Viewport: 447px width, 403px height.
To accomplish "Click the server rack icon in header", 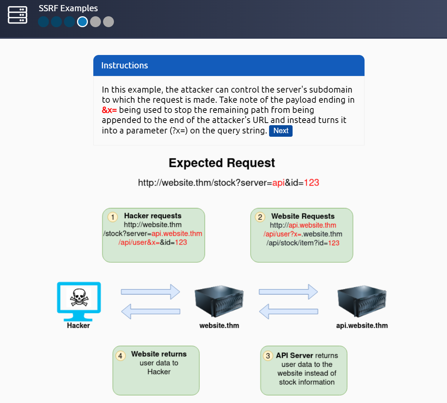I will 17,15.
